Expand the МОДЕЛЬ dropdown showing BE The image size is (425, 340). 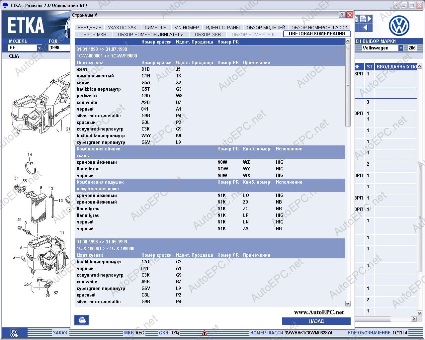coord(39,48)
